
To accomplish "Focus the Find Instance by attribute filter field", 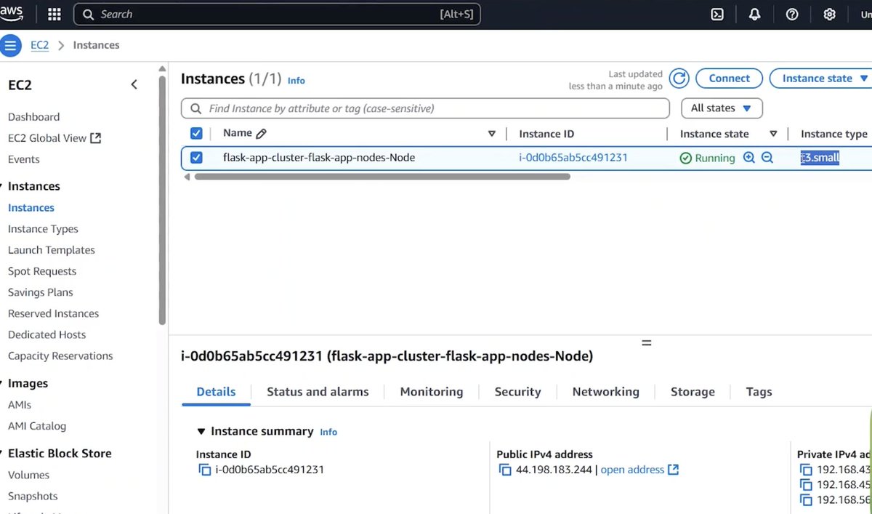I will pyautogui.click(x=425, y=108).
